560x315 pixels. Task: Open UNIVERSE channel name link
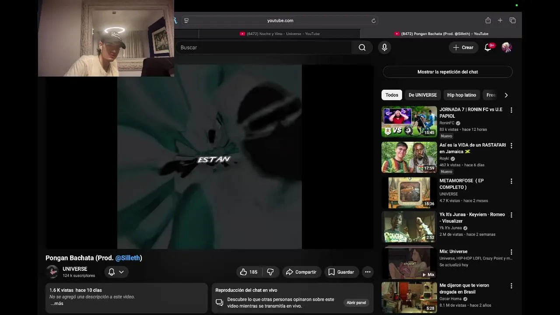tap(75, 269)
